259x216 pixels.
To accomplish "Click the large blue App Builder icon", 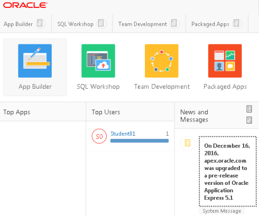I will [x=35, y=61].
